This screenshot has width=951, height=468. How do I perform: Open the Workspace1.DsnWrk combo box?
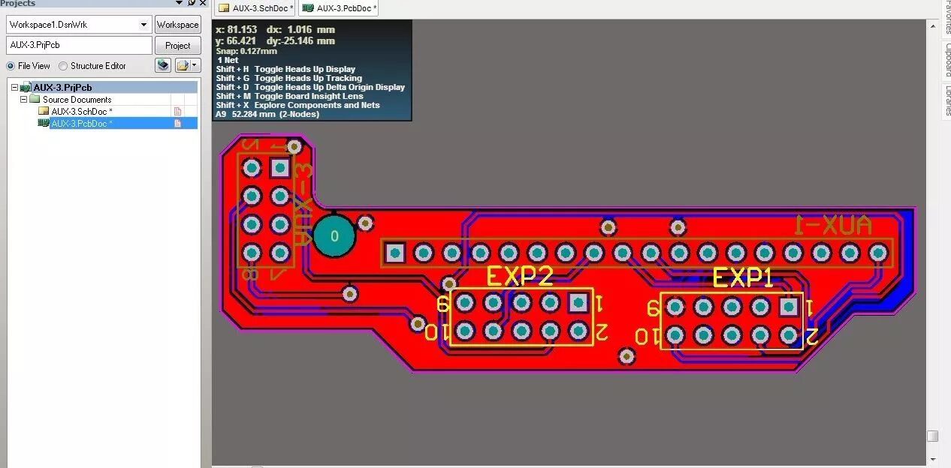click(x=79, y=25)
